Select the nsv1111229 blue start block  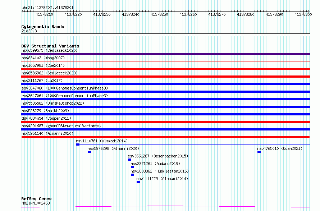tap(138, 182)
